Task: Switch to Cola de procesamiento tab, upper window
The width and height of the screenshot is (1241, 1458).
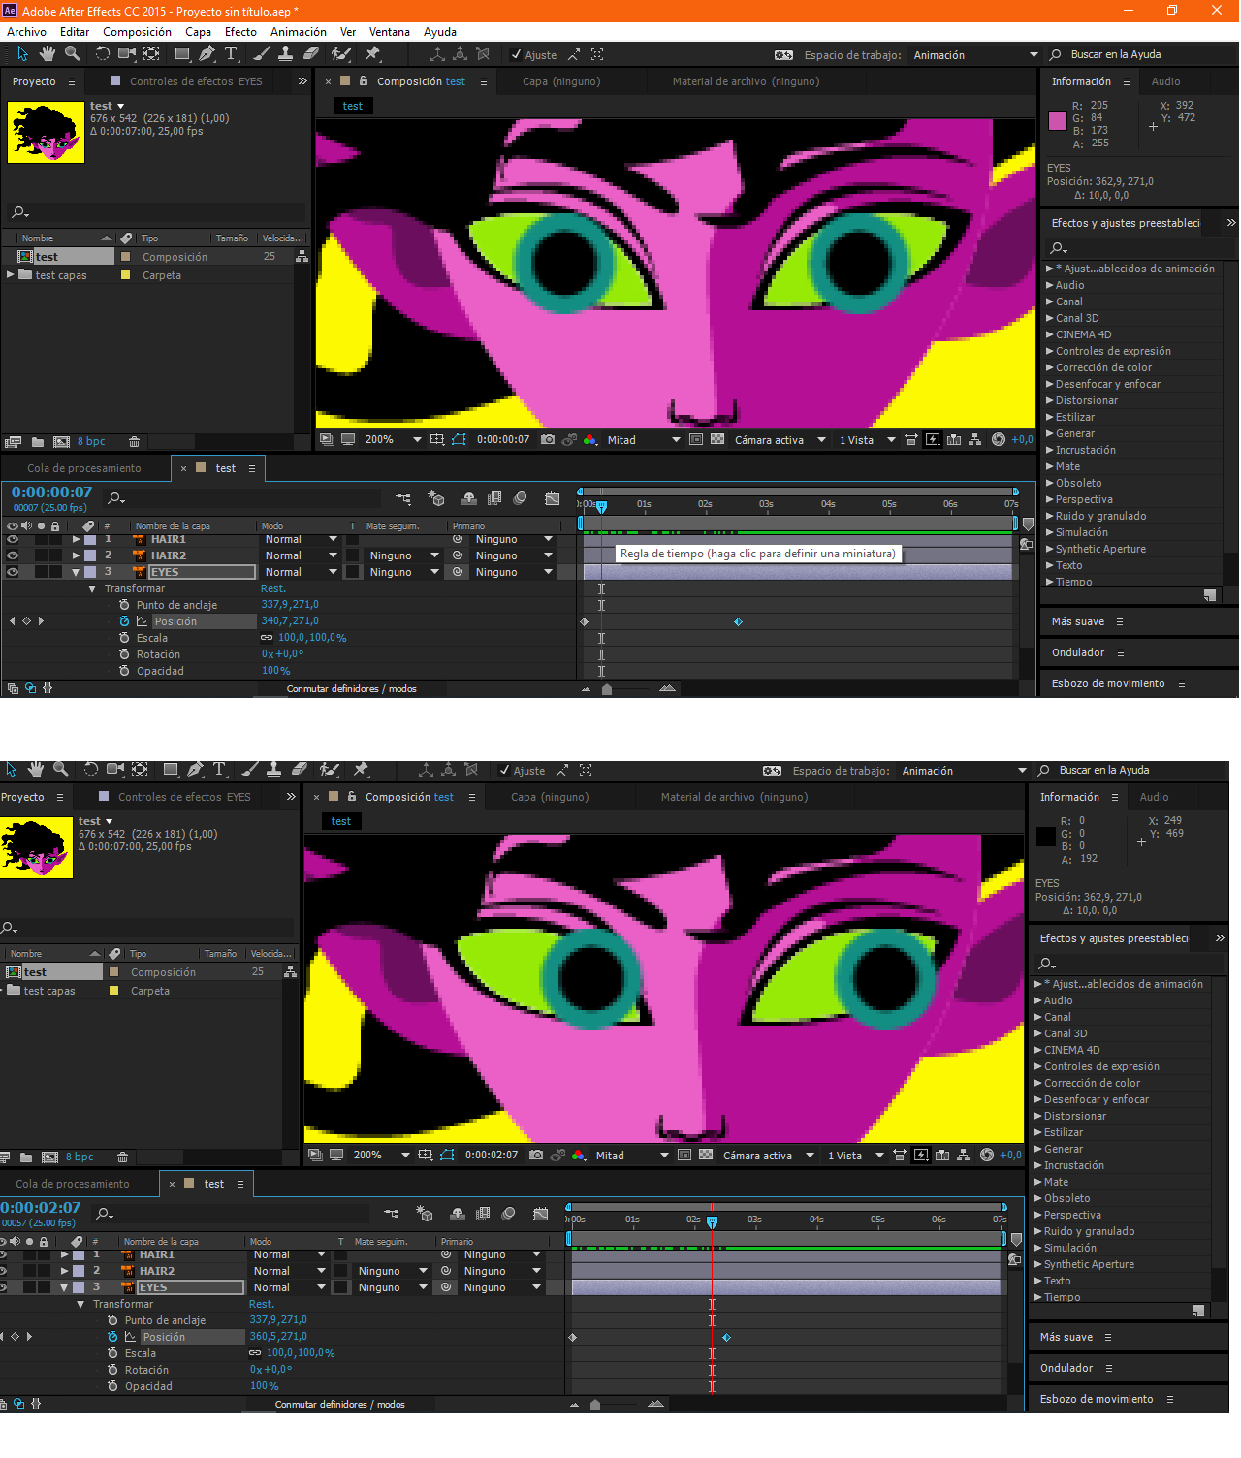Action: tap(84, 468)
